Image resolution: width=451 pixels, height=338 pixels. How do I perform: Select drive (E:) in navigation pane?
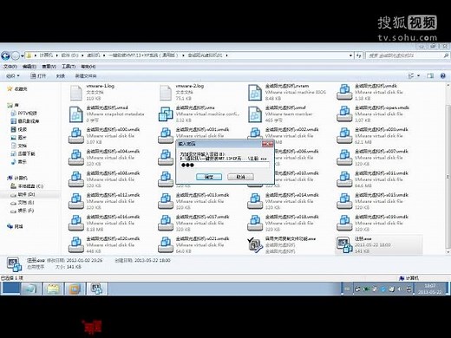(x=23, y=202)
